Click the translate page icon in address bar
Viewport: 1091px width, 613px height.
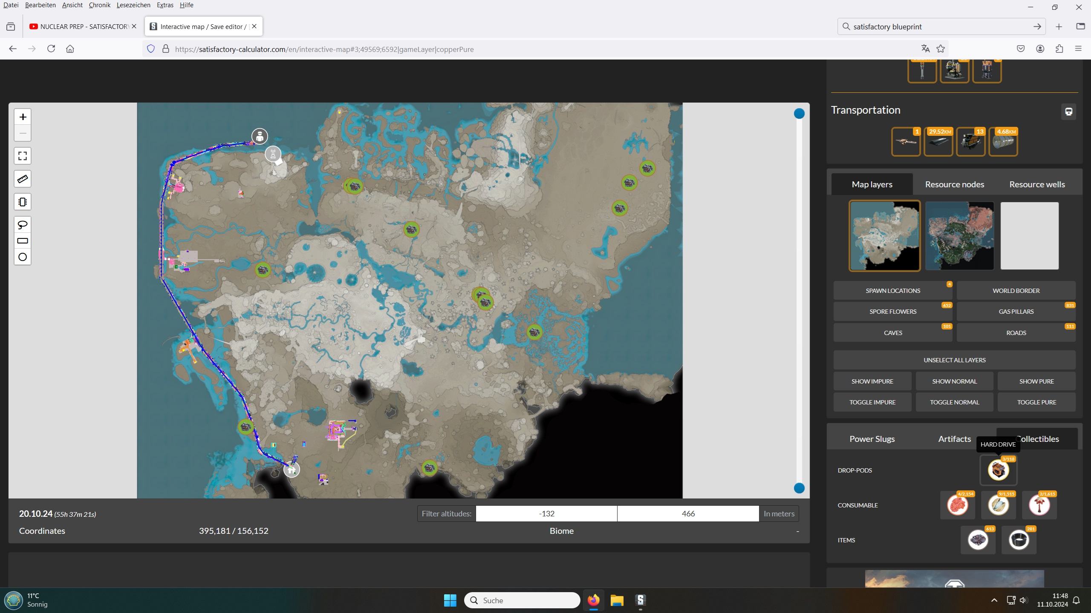925,49
